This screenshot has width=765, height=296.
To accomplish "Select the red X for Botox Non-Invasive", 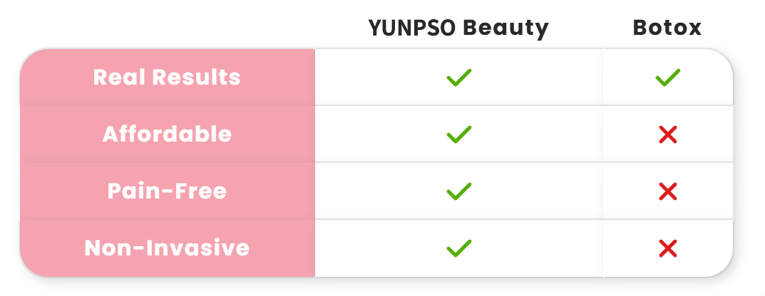I will pos(667,248).
